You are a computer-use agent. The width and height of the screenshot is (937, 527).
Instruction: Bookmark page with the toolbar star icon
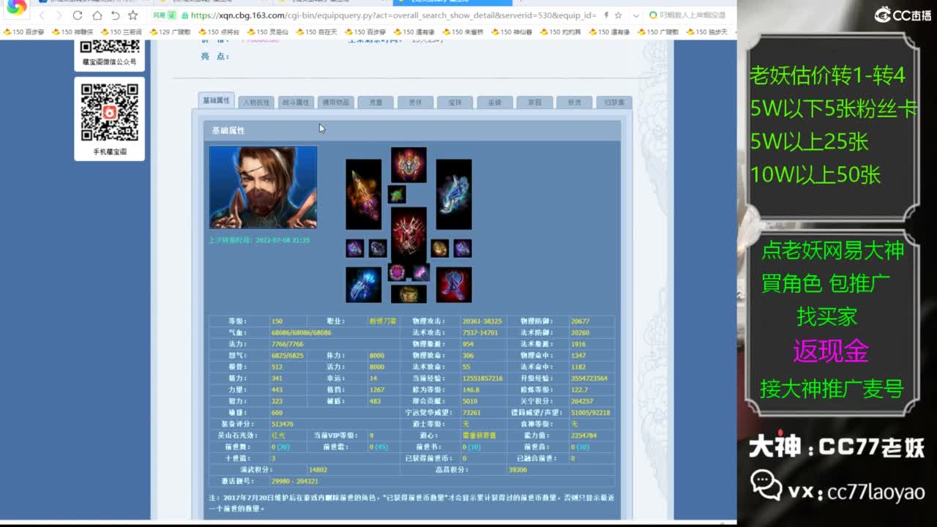tap(132, 15)
